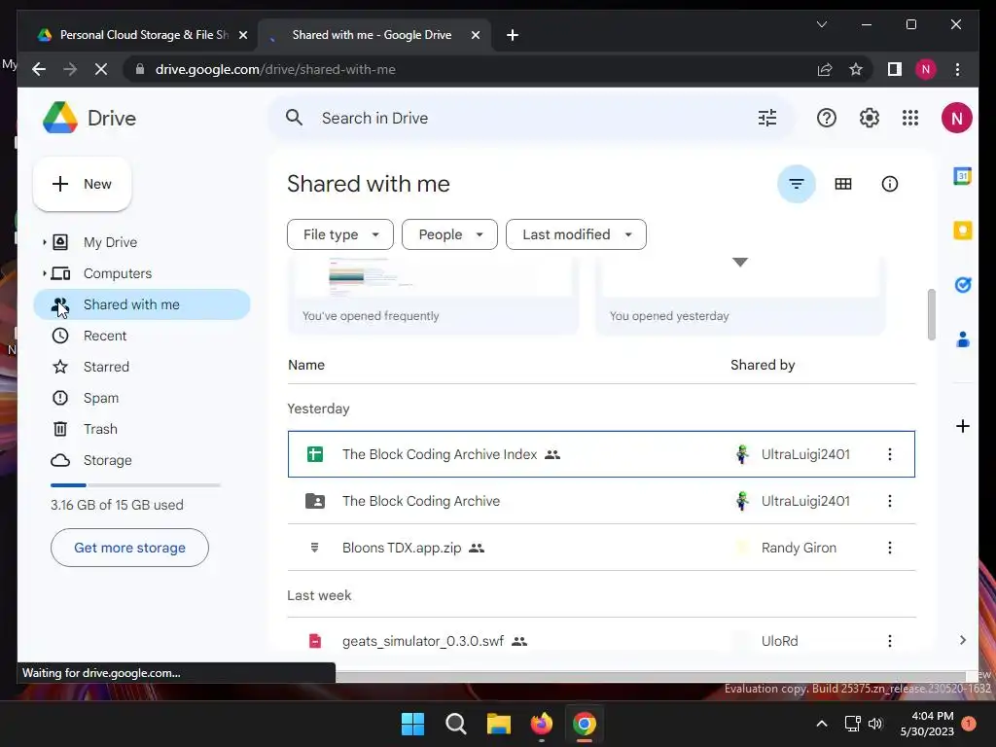996x747 pixels.
Task: Click the file list vertical scrollbar
Action: point(932,314)
